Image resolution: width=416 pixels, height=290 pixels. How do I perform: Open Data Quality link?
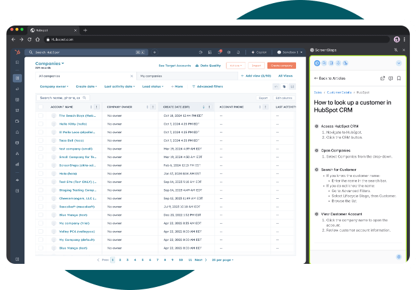point(208,66)
